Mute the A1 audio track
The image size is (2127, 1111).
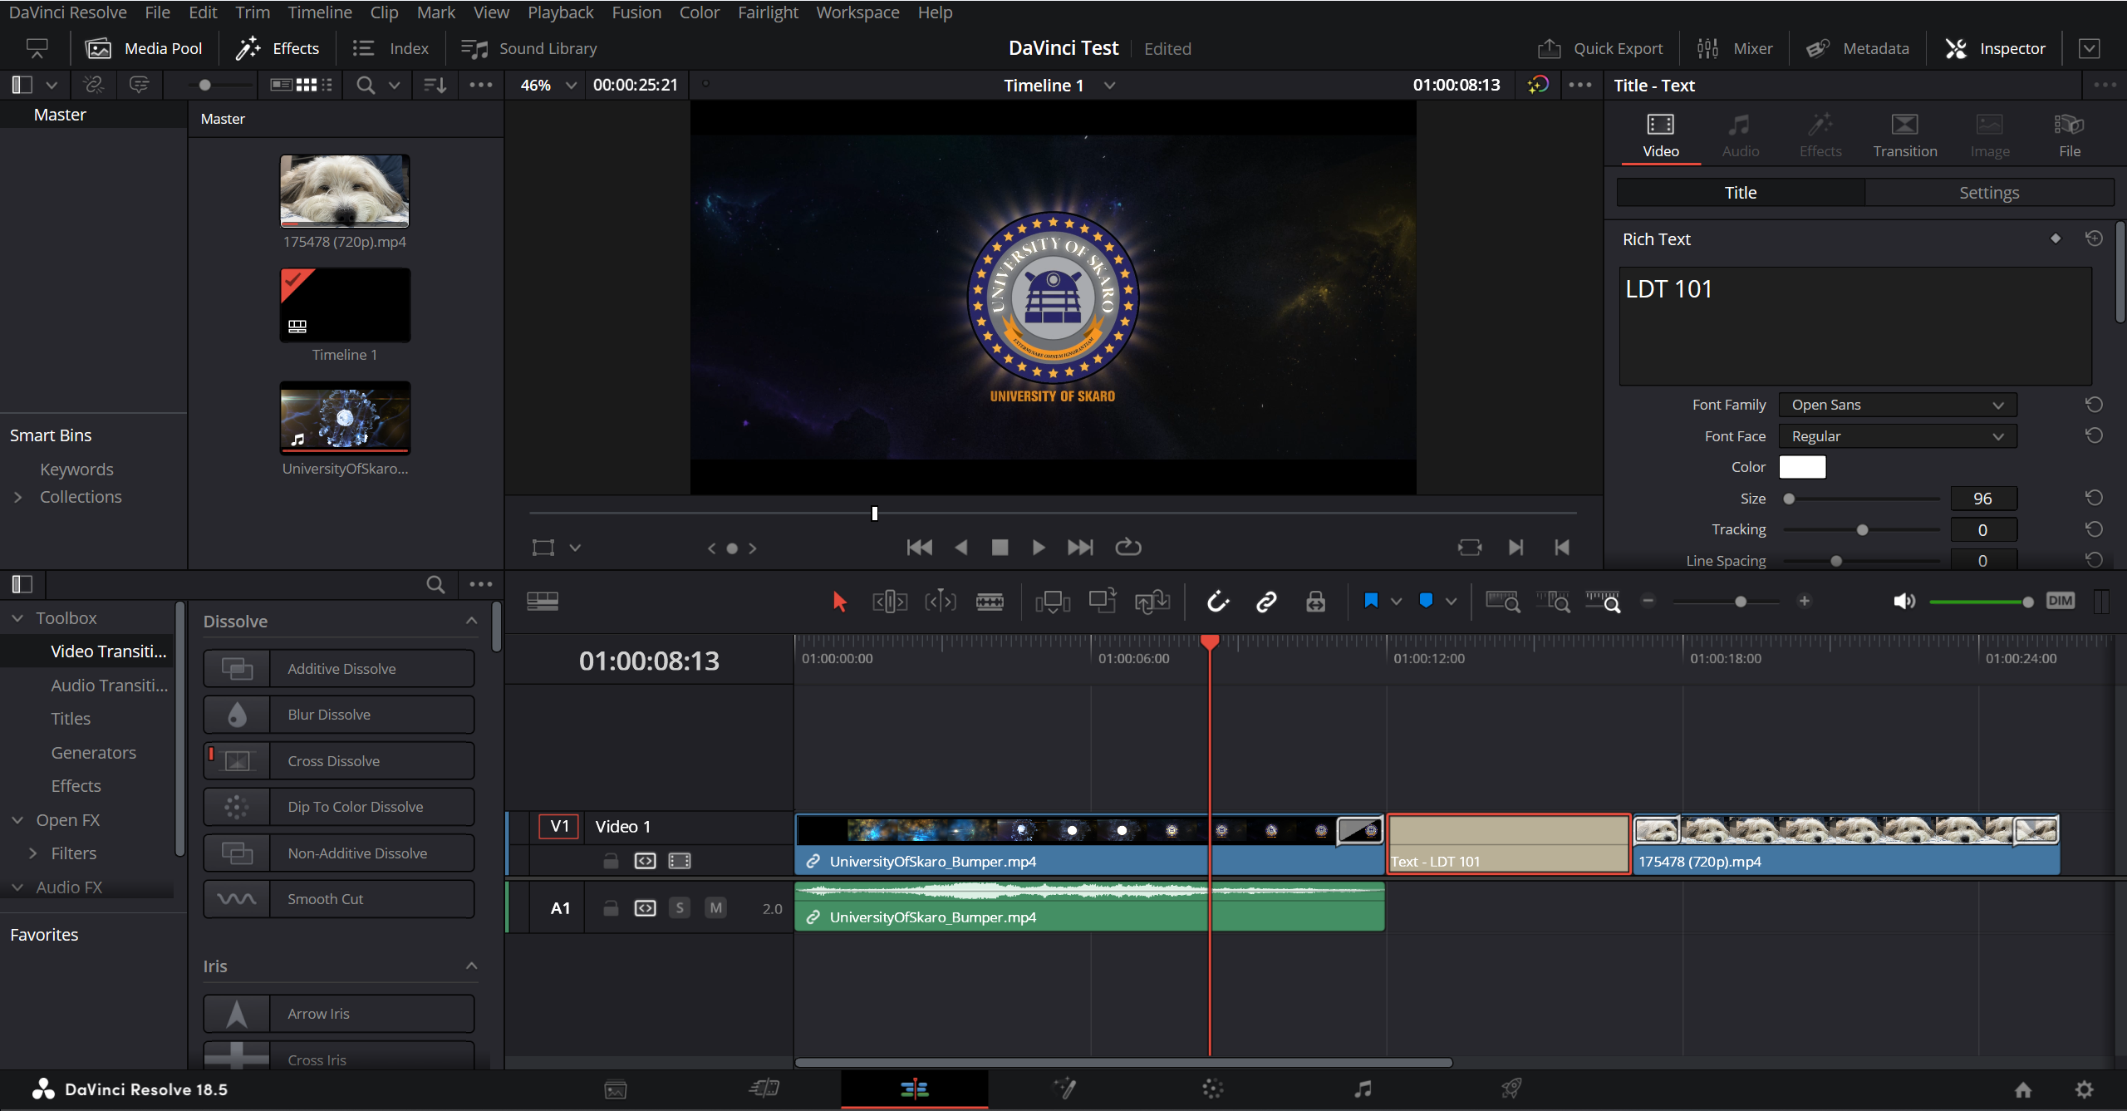pyautogui.click(x=715, y=908)
